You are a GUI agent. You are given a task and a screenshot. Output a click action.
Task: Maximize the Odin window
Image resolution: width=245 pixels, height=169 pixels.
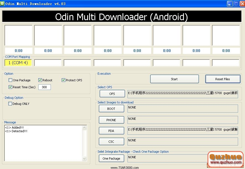236,4
